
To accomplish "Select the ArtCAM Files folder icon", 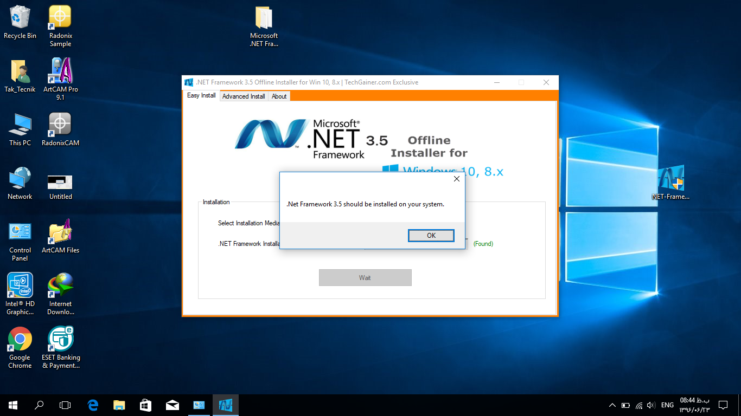I will (60, 237).
